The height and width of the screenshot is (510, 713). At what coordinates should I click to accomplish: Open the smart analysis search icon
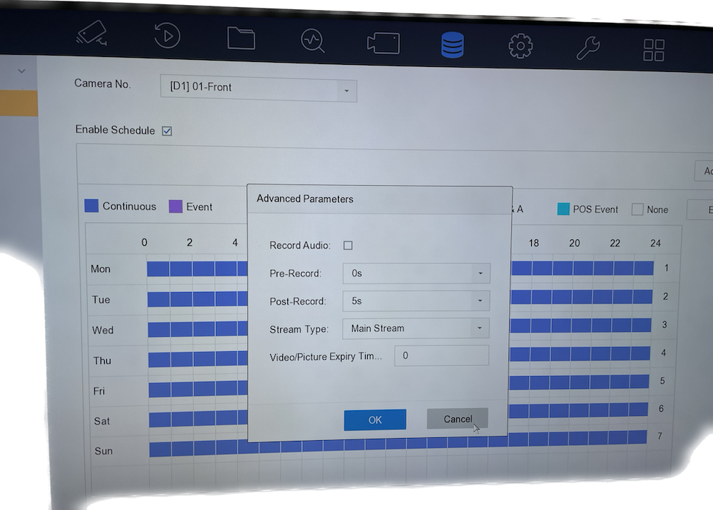[x=312, y=40]
